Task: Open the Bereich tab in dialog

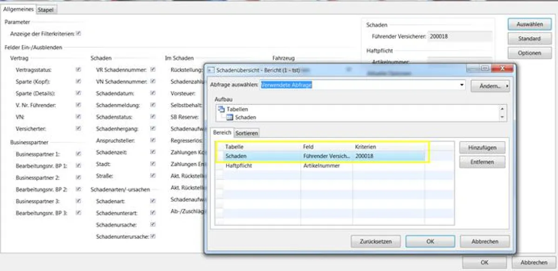Action: (x=222, y=133)
